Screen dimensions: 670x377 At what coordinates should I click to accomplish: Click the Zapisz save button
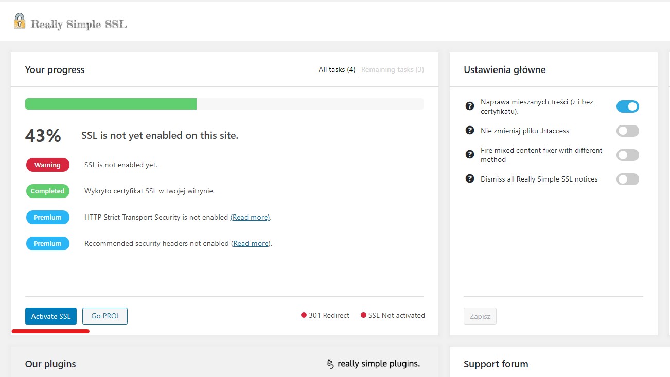(x=480, y=316)
